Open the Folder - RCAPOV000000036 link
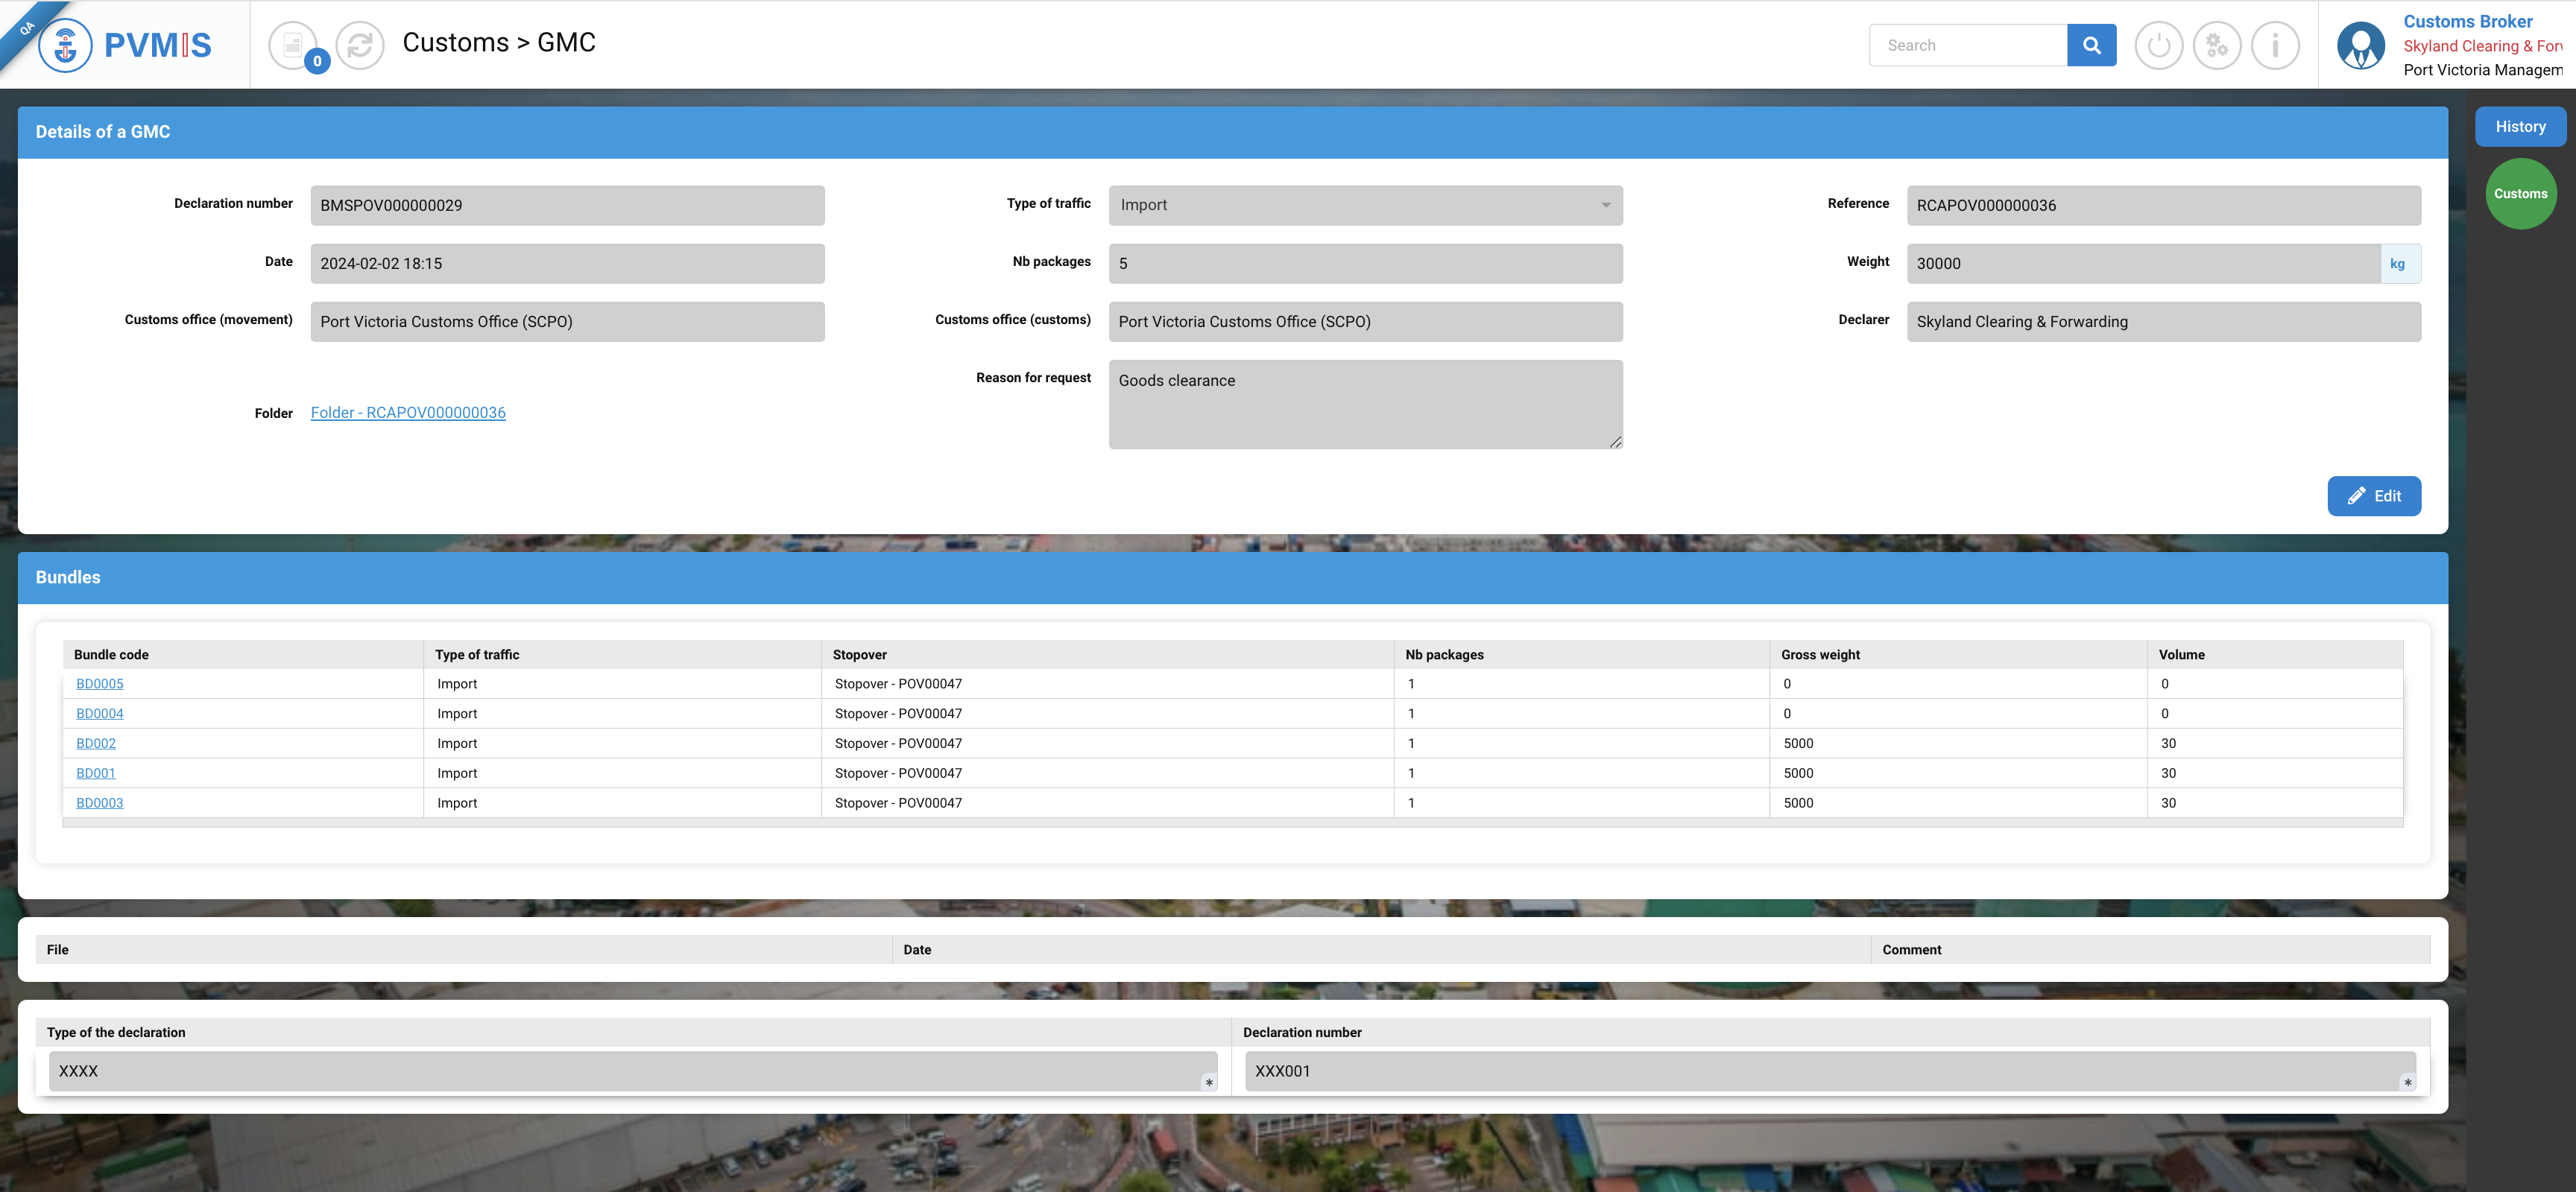2576x1192 pixels. coord(408,413)
